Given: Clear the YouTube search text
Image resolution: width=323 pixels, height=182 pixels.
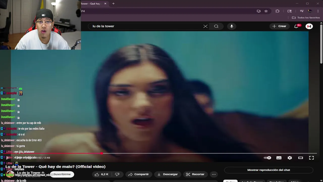Looking at the screenshot, I should coord(205,26).
